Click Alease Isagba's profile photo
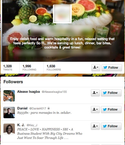Viewport: 125px width, 145px height. click(x=9, y=96)
